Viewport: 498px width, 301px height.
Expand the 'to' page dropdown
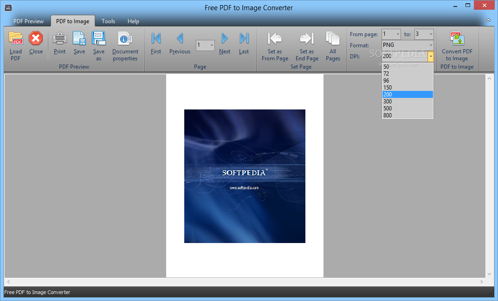[431, 34]
